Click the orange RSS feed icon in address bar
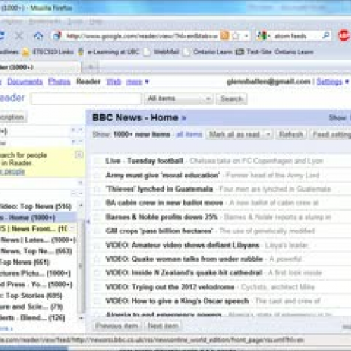This screenshot has height=351, width=351. coord(225,36)
